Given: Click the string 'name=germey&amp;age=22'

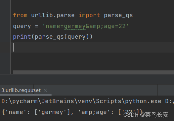Looking at the screenshot, I should [x=86, y=26].
